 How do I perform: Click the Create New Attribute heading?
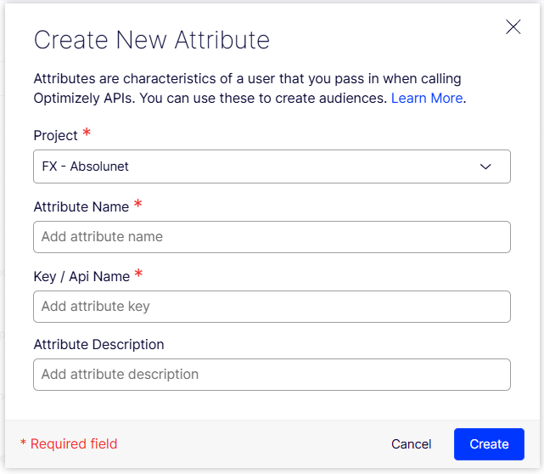coord(151,40)
